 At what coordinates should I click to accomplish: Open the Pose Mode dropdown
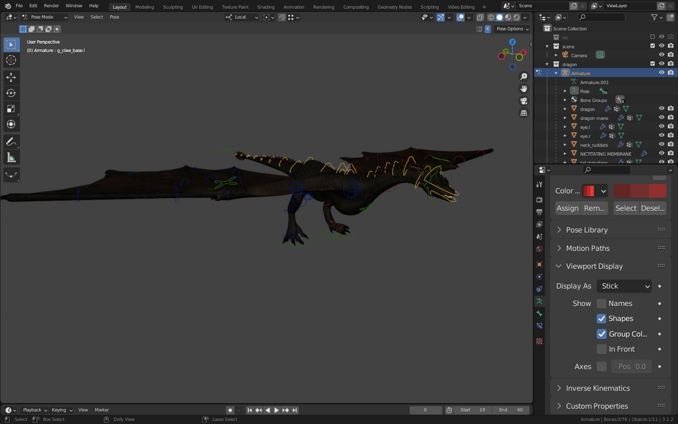tap(45, 17)
